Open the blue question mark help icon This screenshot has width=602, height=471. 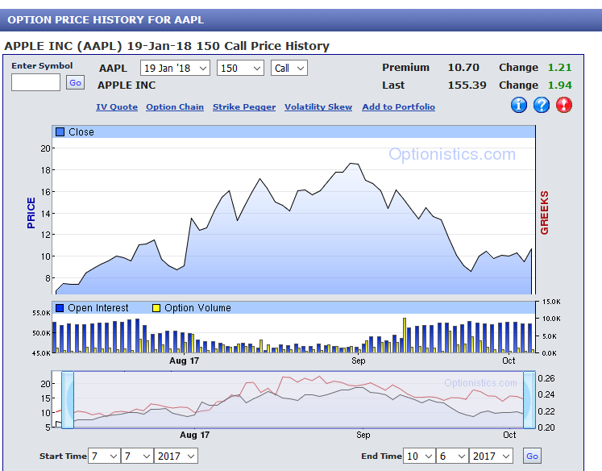pos(542,105)
